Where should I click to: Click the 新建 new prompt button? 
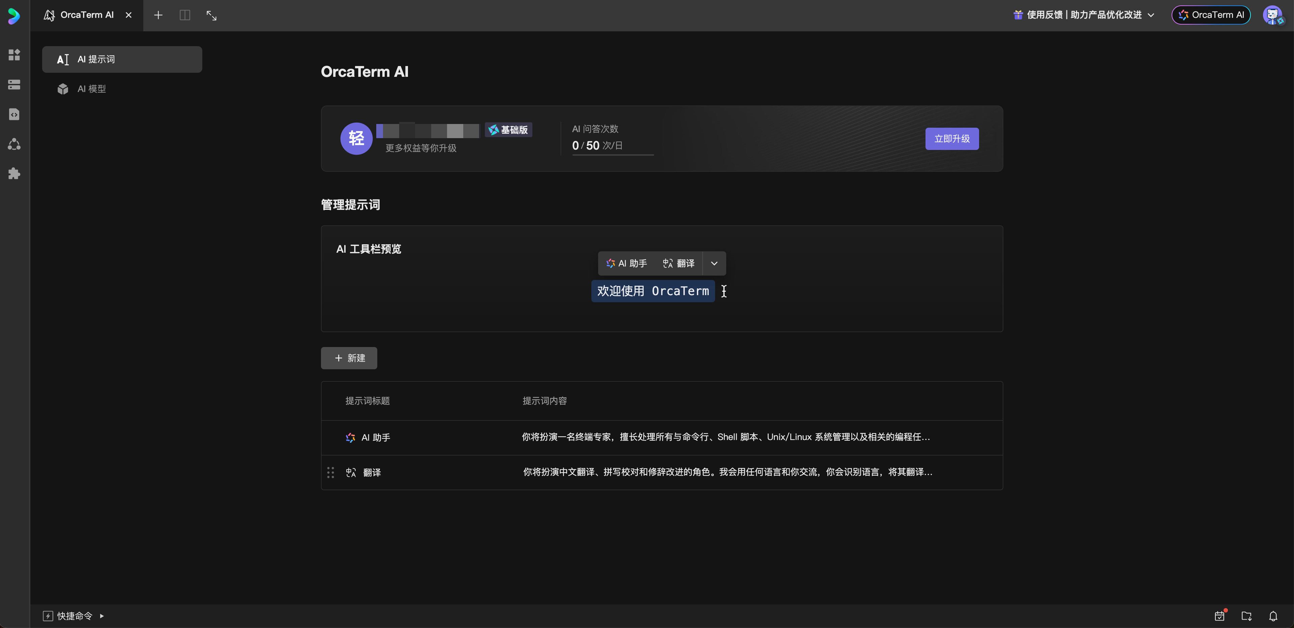[x=349, y=358]
